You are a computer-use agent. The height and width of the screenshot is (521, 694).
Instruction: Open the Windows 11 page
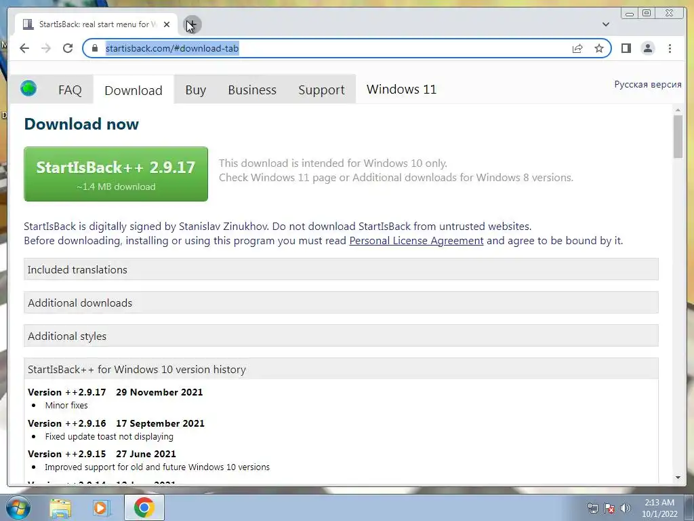point(401,89)
